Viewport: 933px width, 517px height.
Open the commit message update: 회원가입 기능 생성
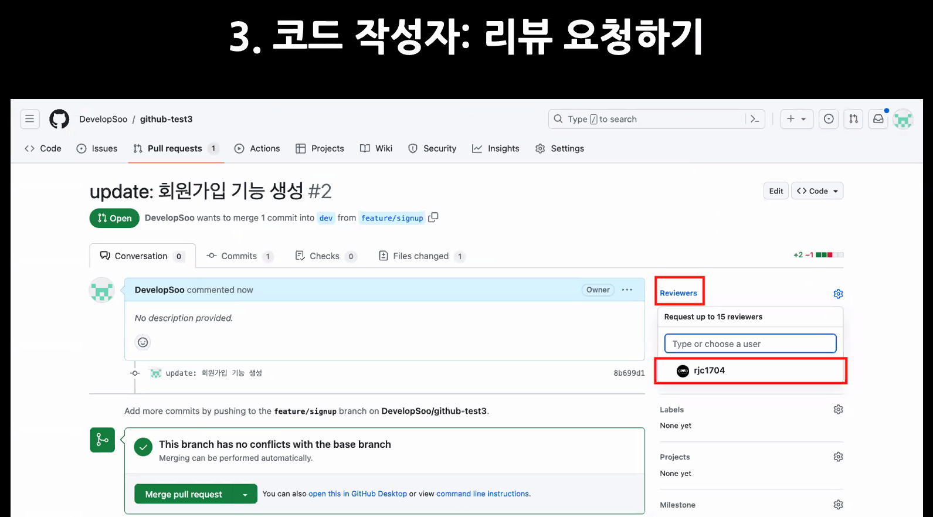[214, 373]
